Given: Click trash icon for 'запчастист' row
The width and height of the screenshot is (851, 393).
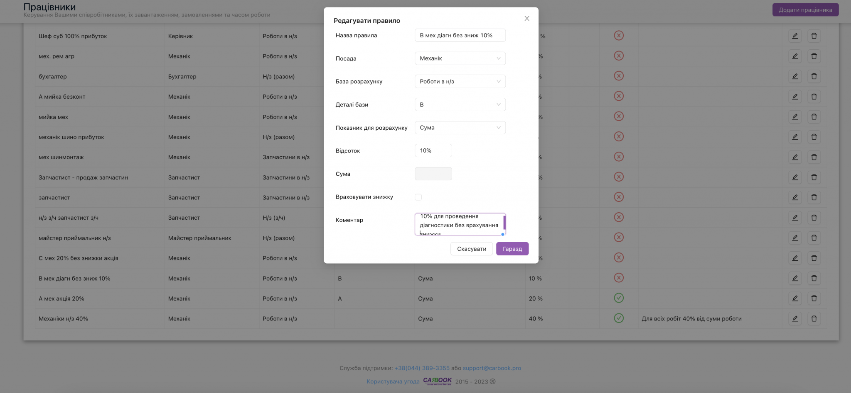Looking at the screenshot, I should point(814,197).
